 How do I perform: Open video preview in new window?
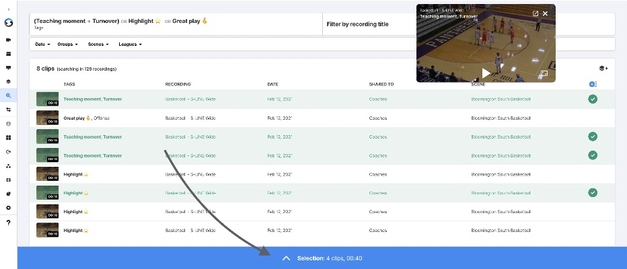point(536,13)
